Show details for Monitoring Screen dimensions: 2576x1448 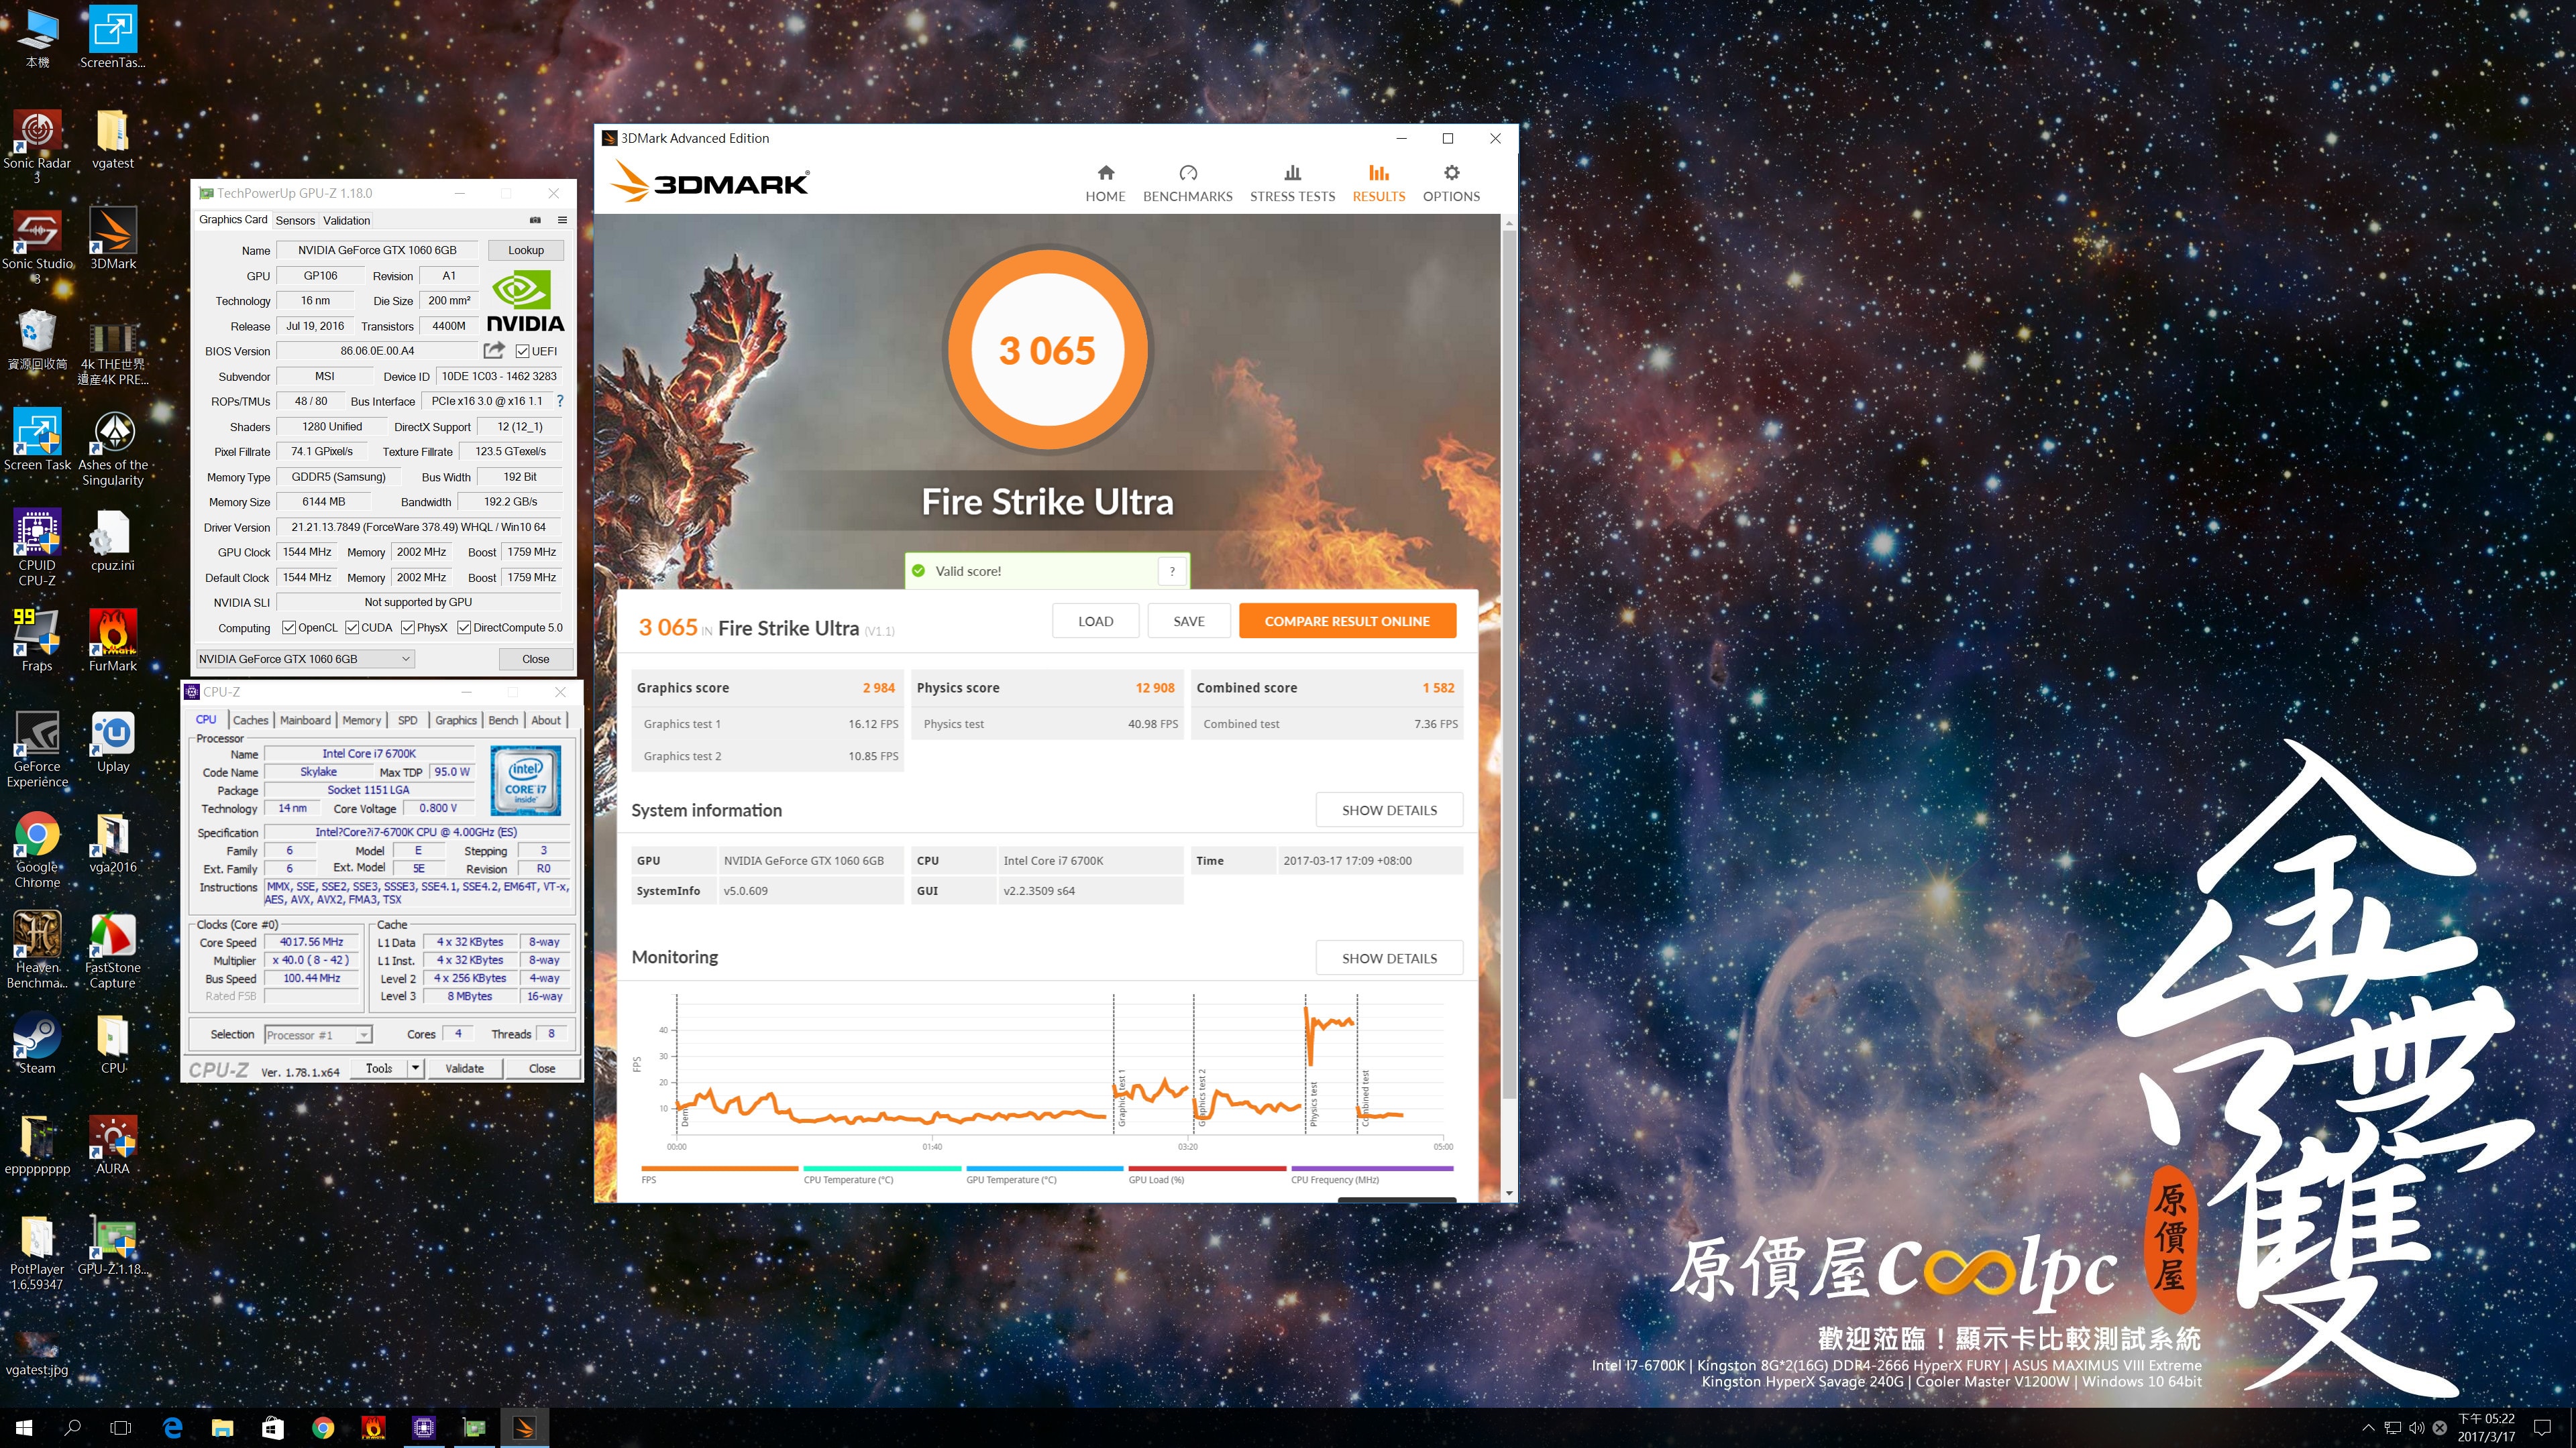(x=1389, y=957)
